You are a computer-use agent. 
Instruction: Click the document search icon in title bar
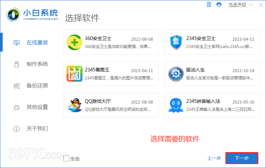pos(209,5)
